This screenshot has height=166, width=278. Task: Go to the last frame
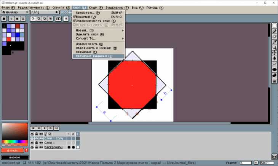coord(57,128)
